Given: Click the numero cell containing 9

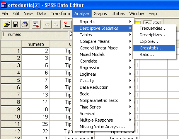Looking at the screenshot, I should tap(35, 87).
